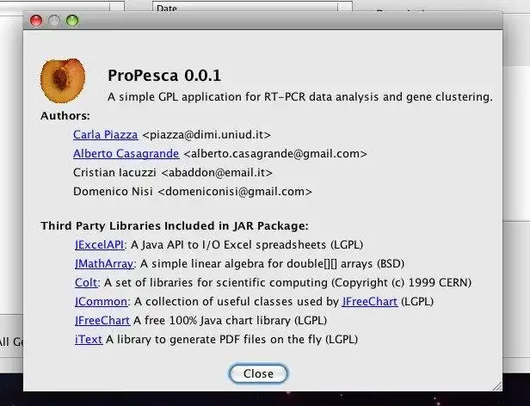Click JFreeChart link in the JCommon description
The image size is (530, 406).
[x=369, y=301]
